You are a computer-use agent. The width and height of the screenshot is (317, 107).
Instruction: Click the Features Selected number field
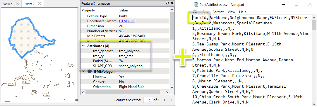148,100
